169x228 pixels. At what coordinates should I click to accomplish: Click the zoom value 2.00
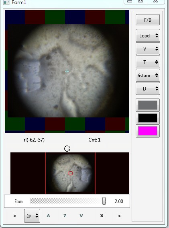tap(119, 201)
